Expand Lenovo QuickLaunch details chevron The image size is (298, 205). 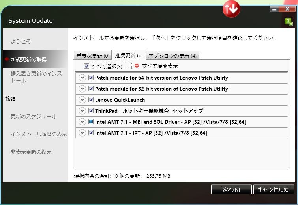click(82, 100)
